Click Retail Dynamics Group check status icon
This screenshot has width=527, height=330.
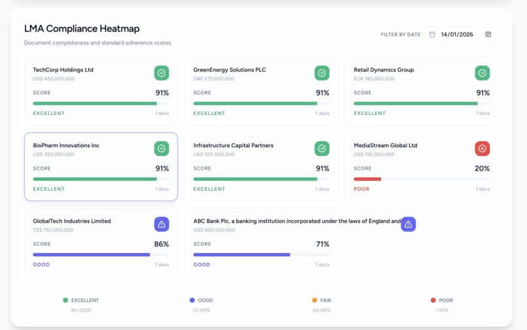(483, 73)
